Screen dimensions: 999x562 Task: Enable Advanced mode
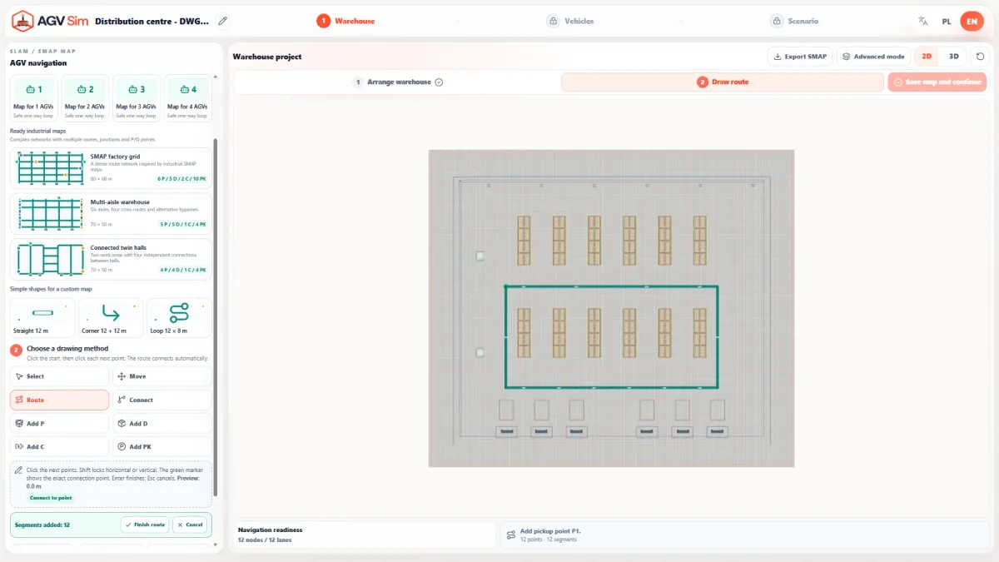pyautogui.click(x=873, y=57)
